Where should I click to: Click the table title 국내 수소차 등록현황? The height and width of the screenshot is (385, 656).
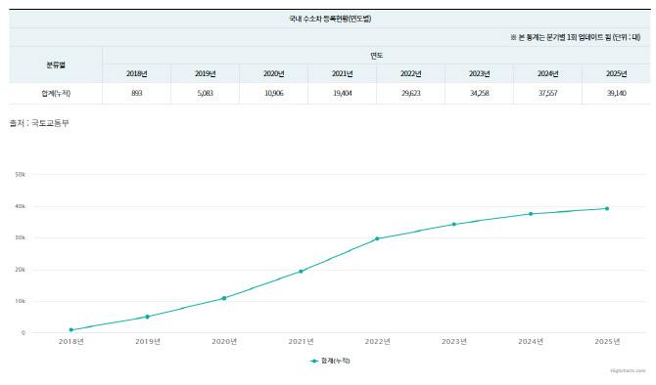pyautogui.click(x=330, y=19)
